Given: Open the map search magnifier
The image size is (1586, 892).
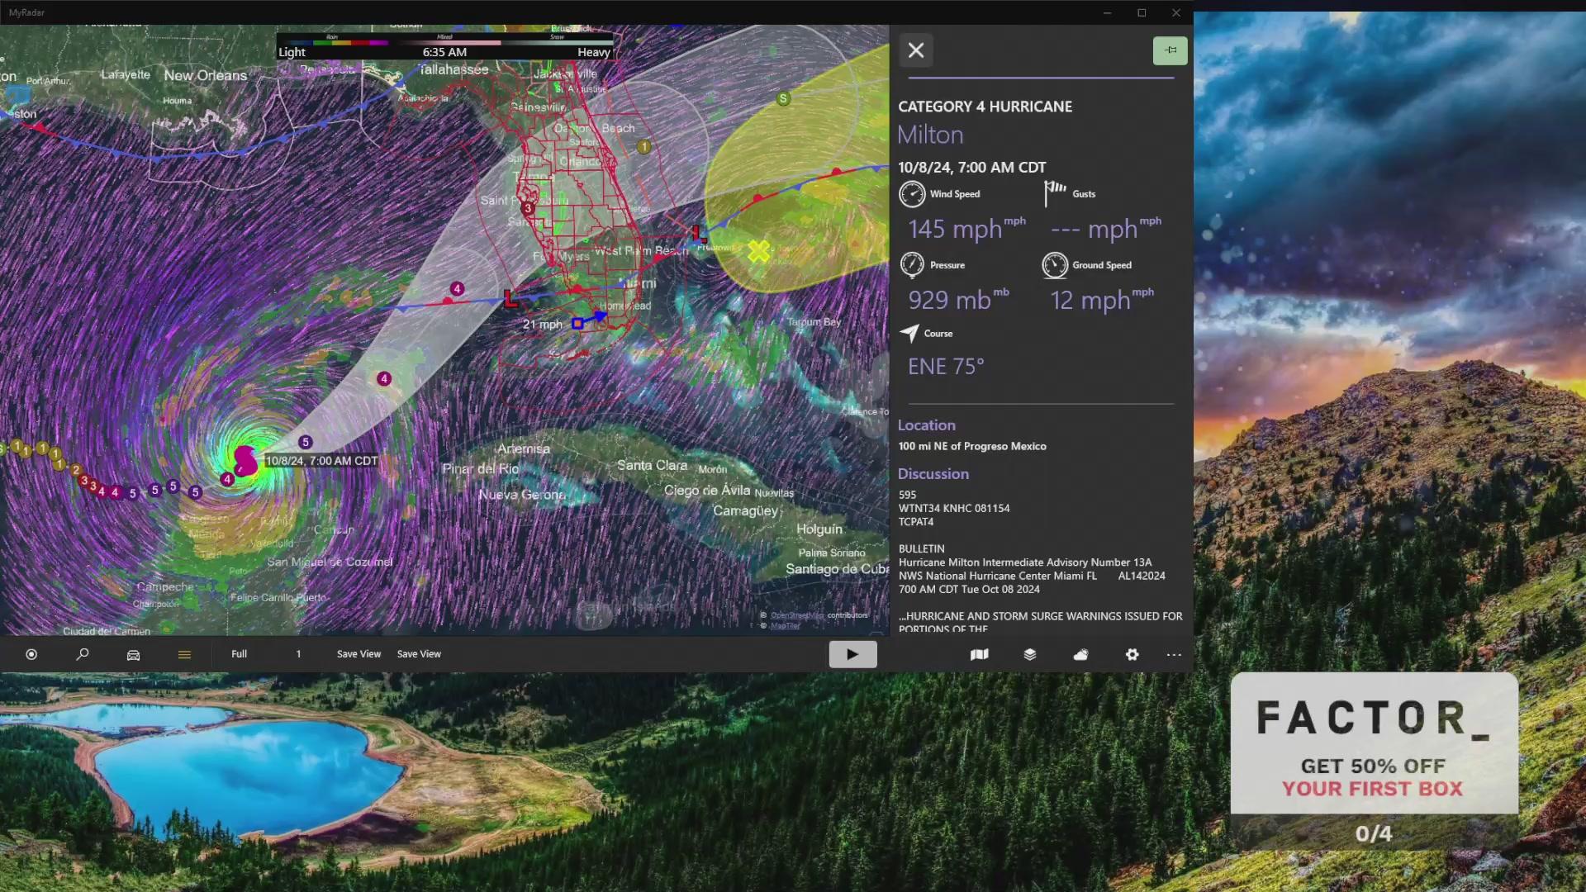Looking at the screenshot, I should (83, 654).
